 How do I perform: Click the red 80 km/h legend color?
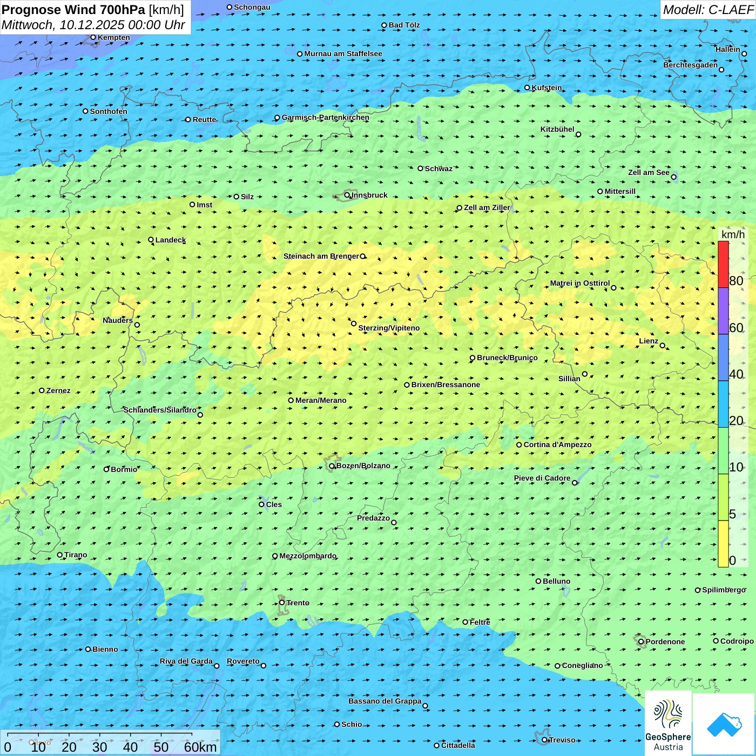click(x=723, y=265)
